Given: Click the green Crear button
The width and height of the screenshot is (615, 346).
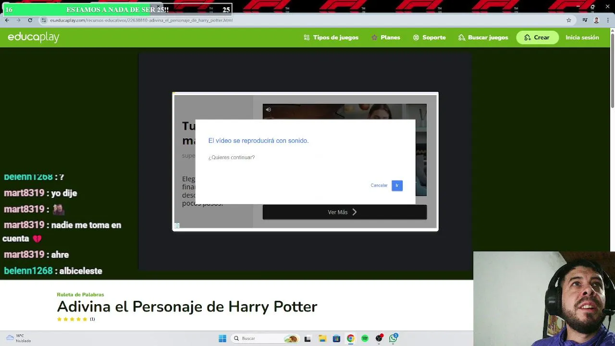Looking at the screenshot, I should click(537, 37).
